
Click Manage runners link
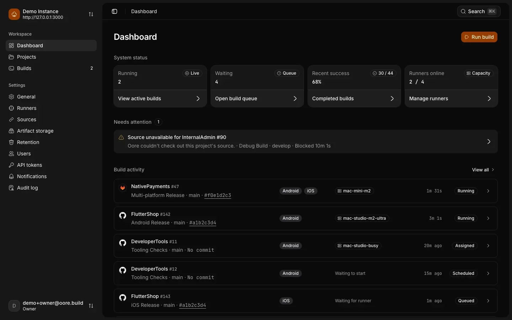(x=451, y=98)
